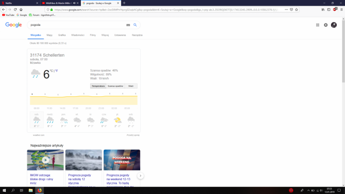This screenshot has width=345, height=194.
Task: Show hidden system tray icons chevron
Action: pyautogui.click(x=308, y=191)
